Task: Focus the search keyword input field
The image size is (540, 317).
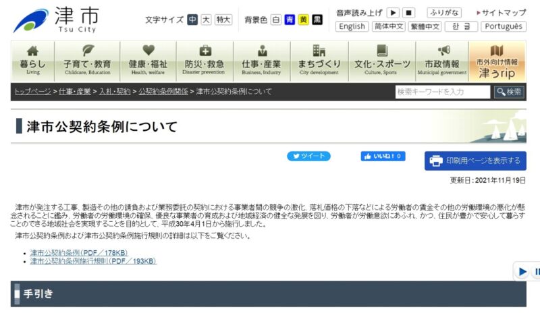Action: pos(443,92)
